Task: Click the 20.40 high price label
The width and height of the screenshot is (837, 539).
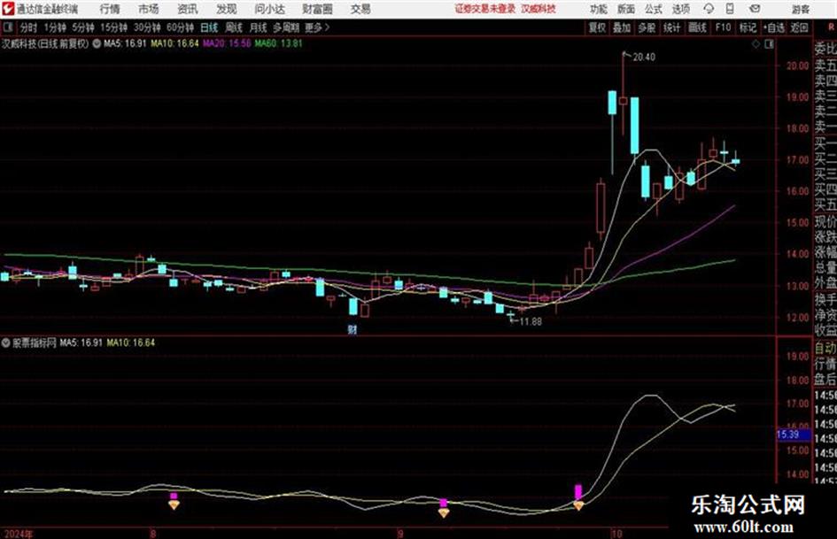Action: 644,58
